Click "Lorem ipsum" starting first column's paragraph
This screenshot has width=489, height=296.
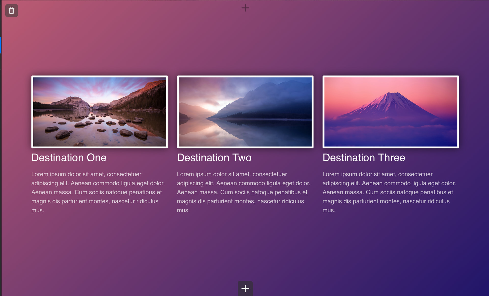tap(48, 174)
